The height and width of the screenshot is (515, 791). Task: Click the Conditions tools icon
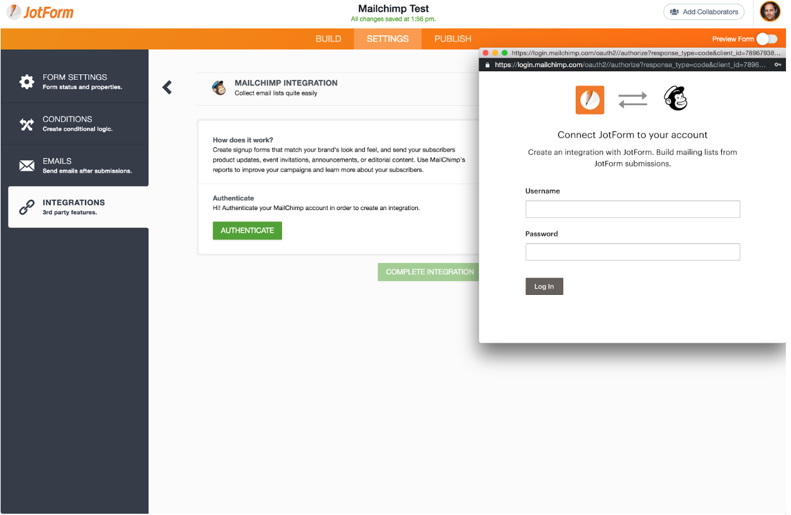26,124
